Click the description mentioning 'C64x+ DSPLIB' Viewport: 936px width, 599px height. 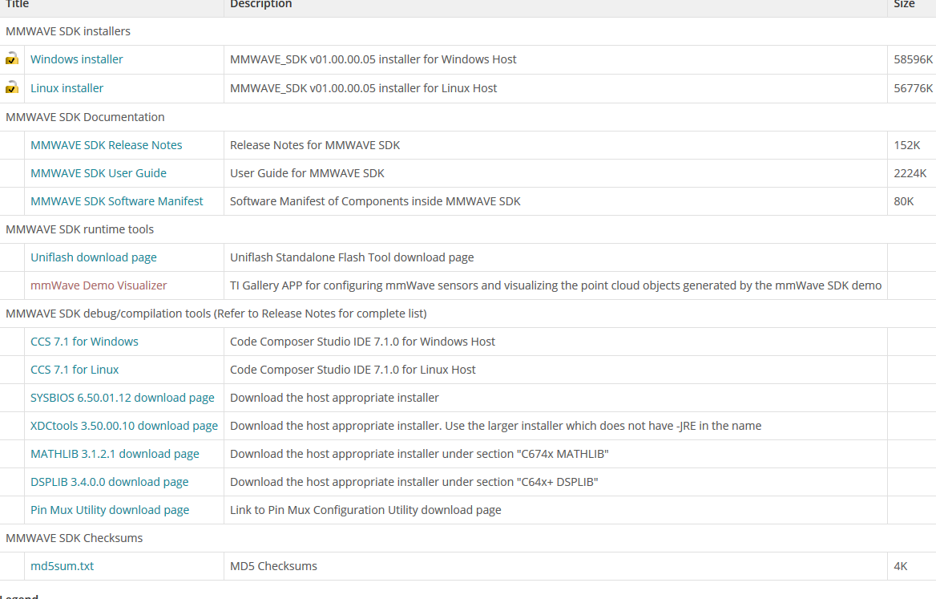tap(414, 482)
